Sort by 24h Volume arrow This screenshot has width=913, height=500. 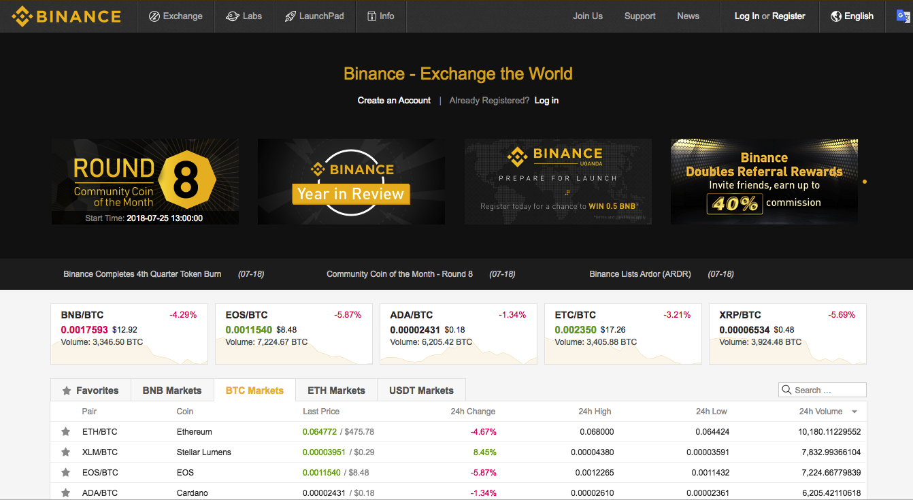(854, 412)
